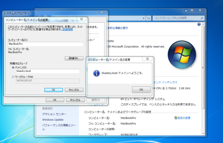Open the blue help question mark icon
This screenshot has width=223, height=143.
[199, 24]
